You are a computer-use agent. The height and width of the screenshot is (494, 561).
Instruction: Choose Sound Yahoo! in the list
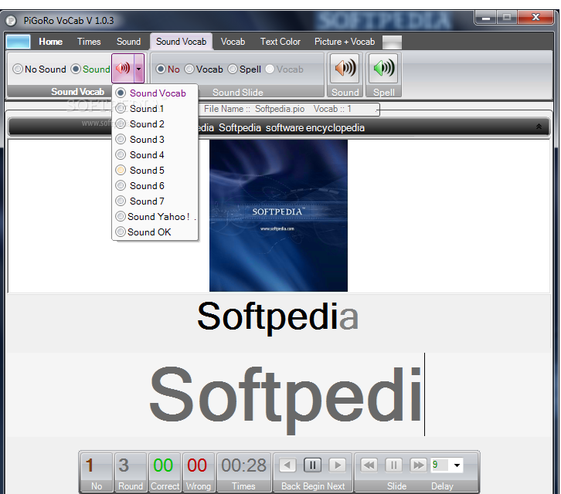155,217
